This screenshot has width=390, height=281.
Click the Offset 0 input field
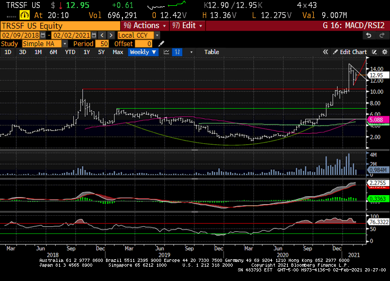click(144, 44)
